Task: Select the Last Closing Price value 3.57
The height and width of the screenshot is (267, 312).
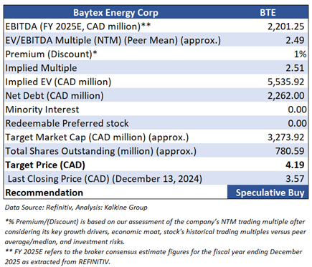Action: 295,179
